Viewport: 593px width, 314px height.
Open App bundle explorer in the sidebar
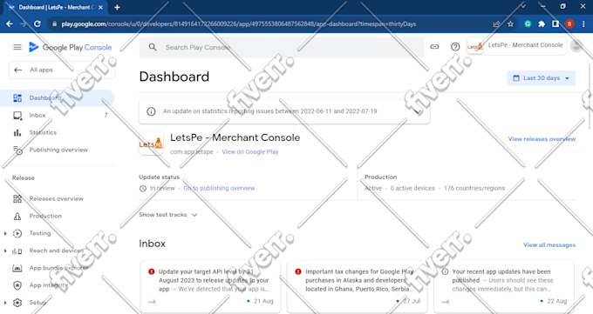pyautogui.click(x=57, y=268)
